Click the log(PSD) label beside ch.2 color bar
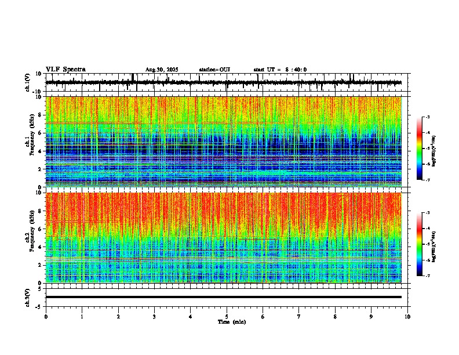The height and width of the screenshot is (355, 459). pyautogui.click(x=434, y=247)
